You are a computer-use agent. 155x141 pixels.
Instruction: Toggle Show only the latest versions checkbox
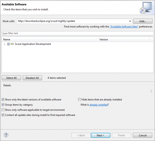pyautogui.click(x=3, y=100)
